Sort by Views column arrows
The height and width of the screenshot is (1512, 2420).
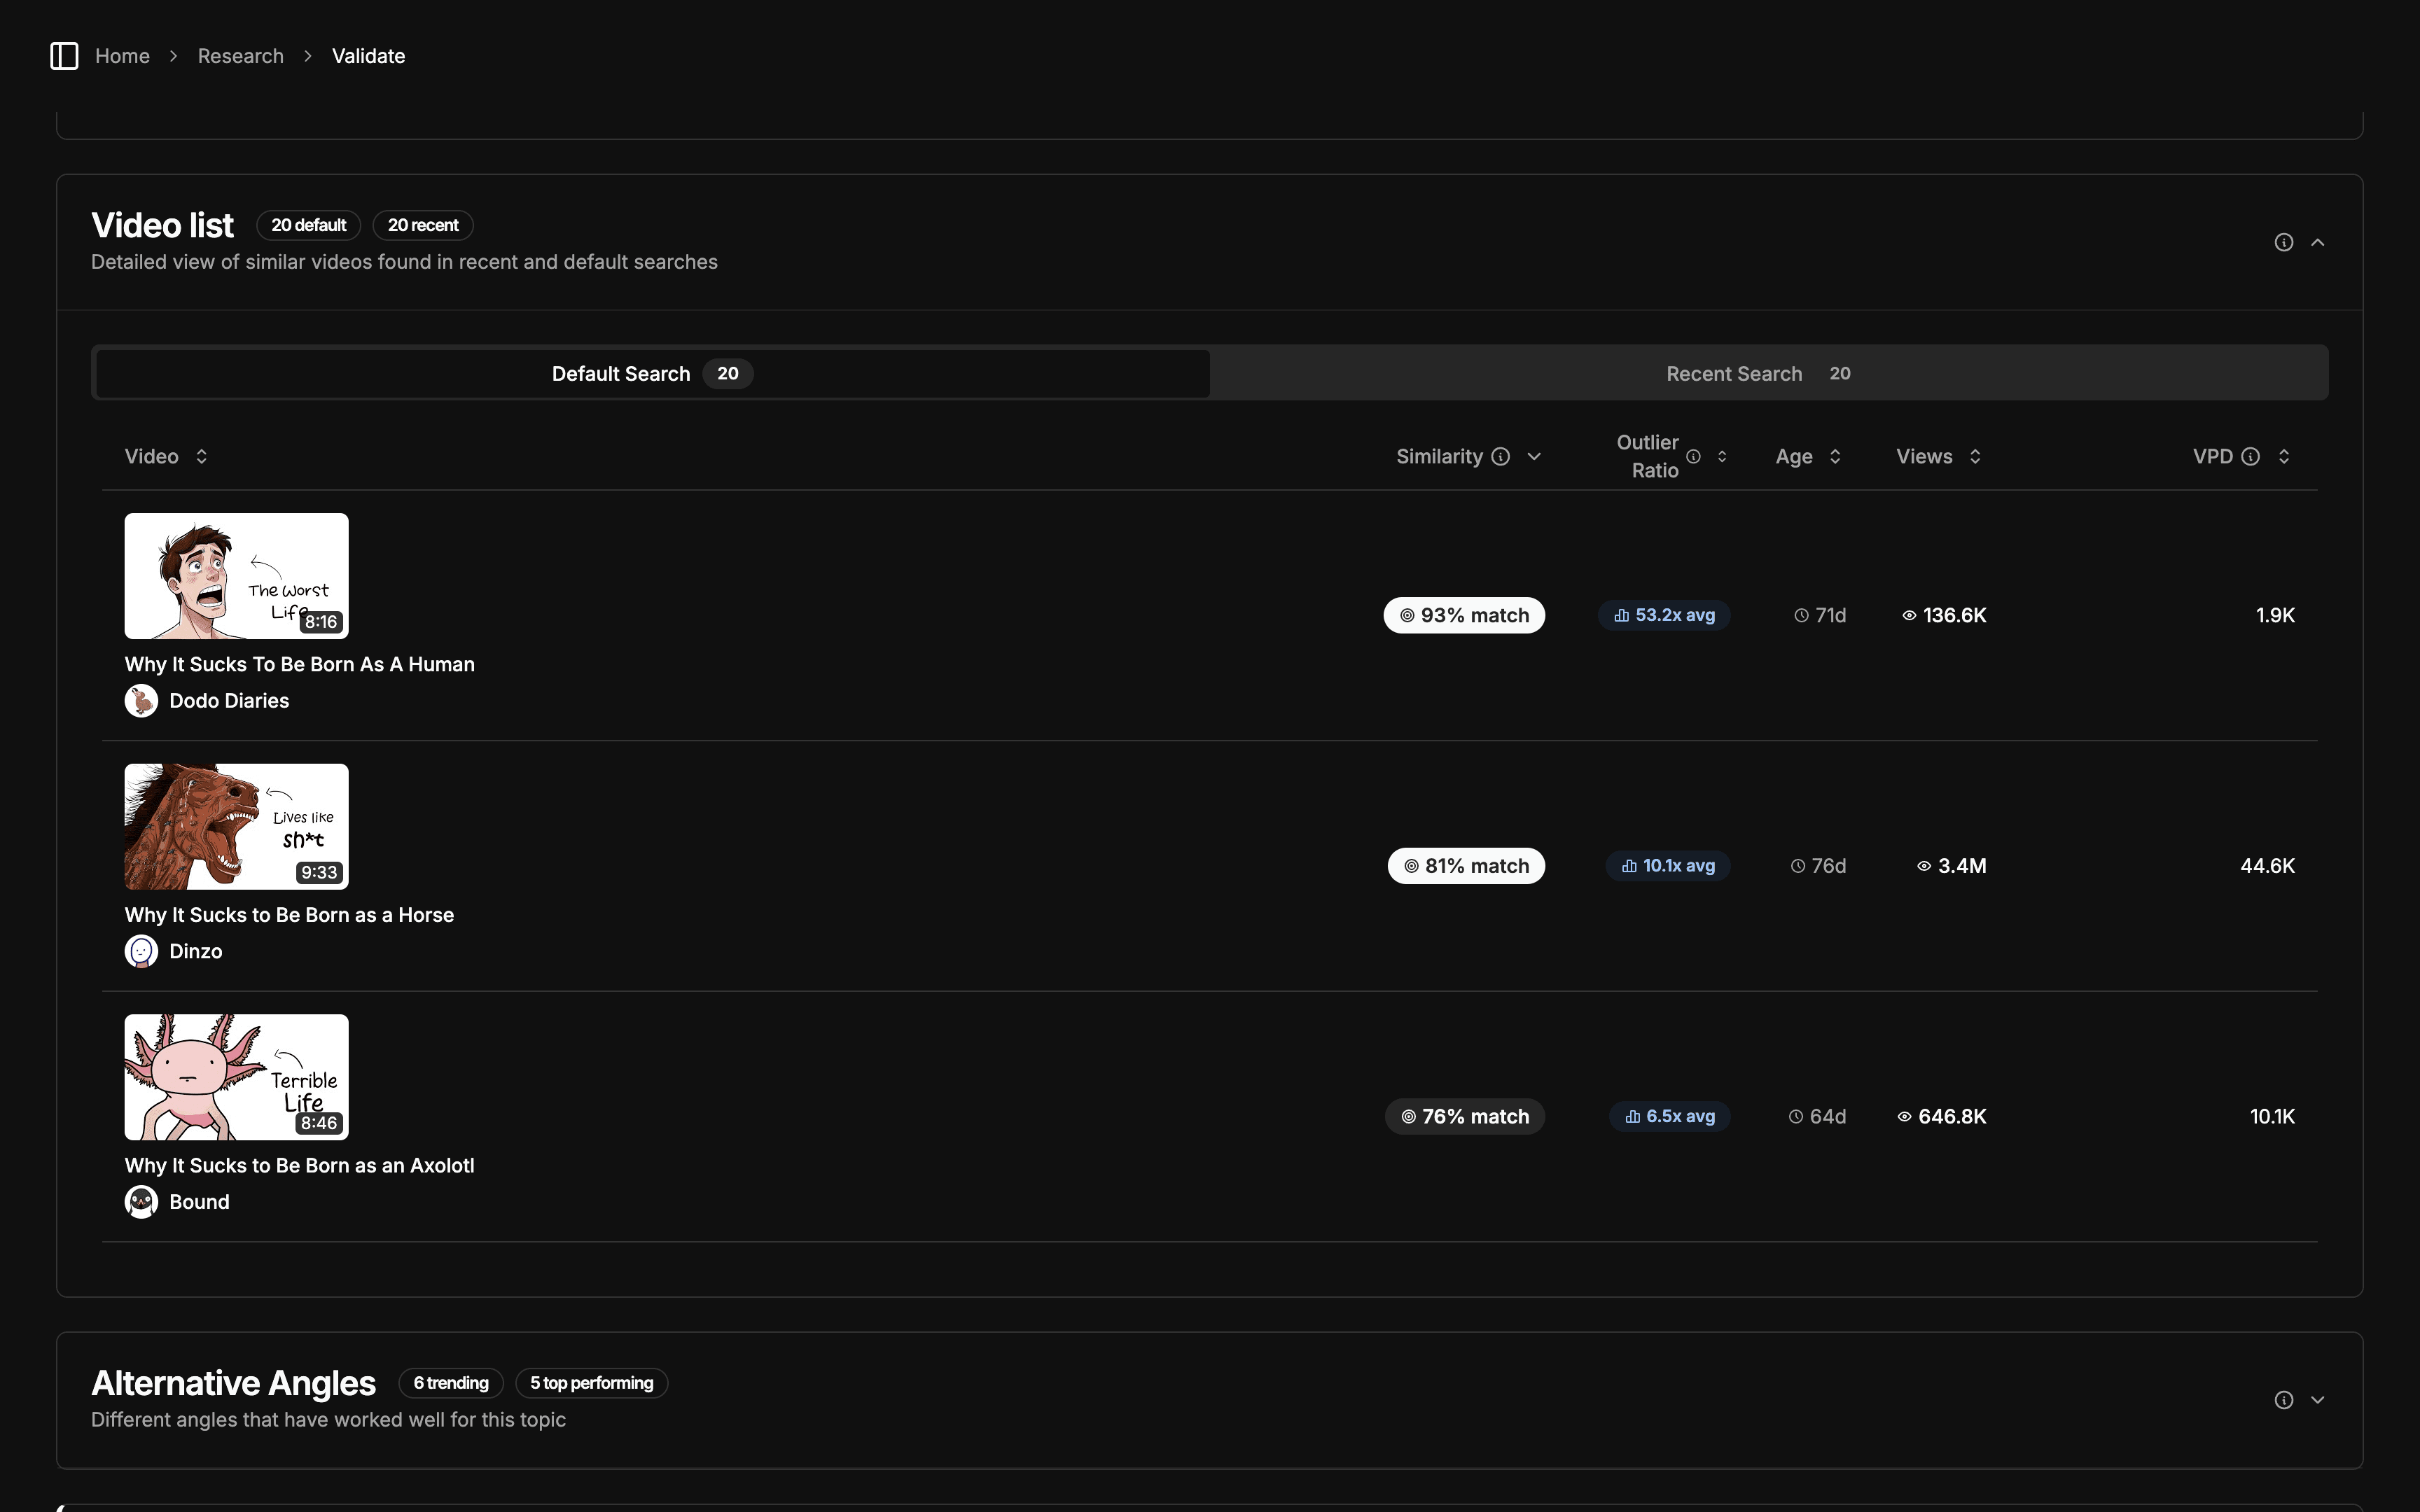[x=1975, y=456]
